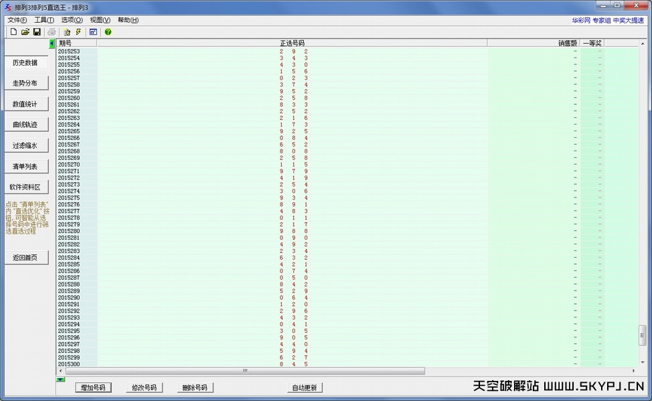Click the blue window view toolbar icon
This screenshot has height=401, width=652.
tap(93, 32)
